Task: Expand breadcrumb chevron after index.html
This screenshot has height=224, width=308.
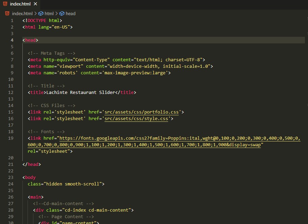Action: coord(35,13)
